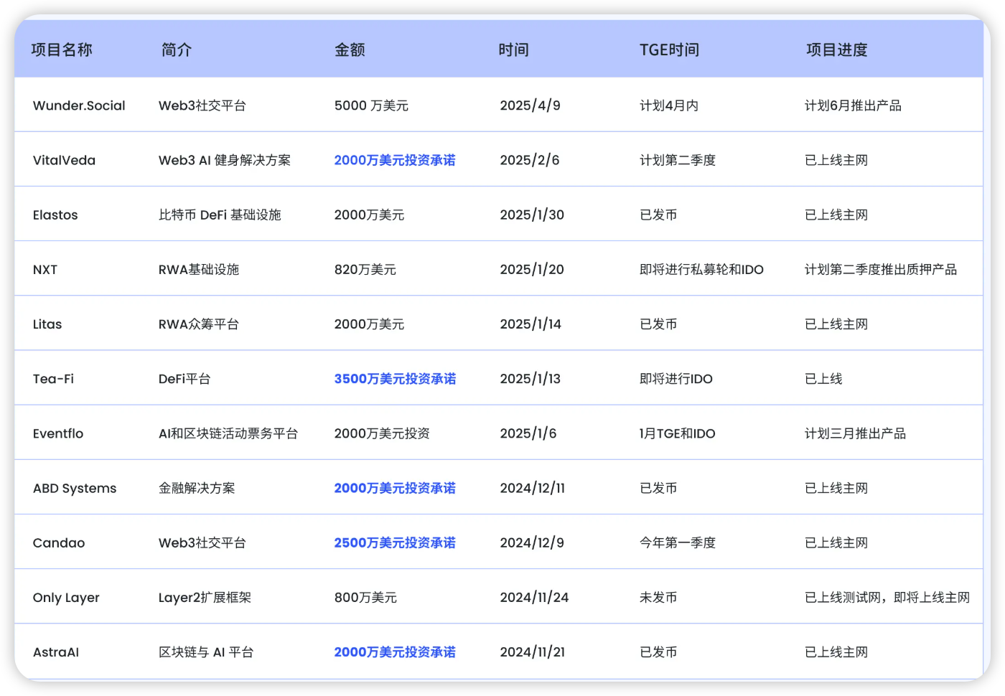Open Tea-Fi's 3500万美元投资承诺 link

395,379
